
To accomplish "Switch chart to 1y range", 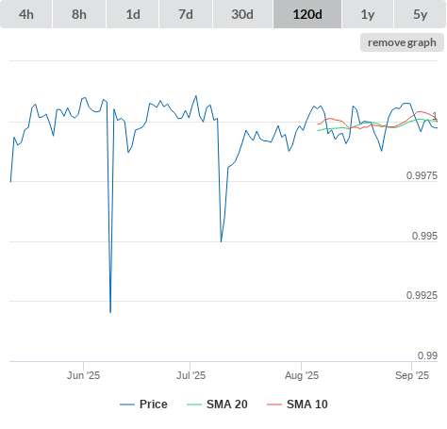I will point(368,14).
